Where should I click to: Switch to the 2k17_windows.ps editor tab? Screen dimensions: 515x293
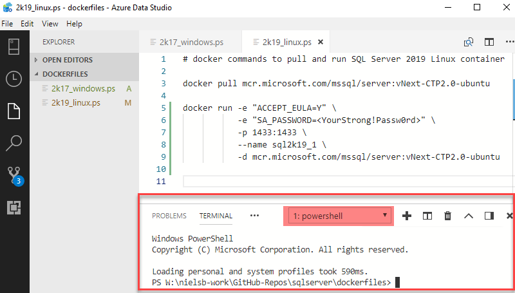[191, 42]
